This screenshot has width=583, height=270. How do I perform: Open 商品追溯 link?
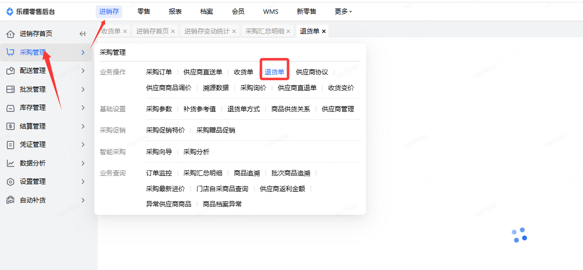coord(247,173)
